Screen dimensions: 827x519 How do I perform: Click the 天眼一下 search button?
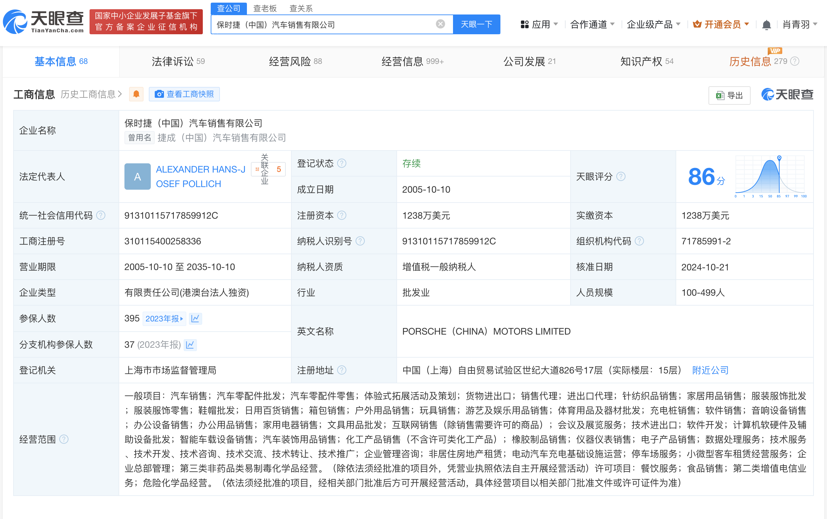click(x=476, y=24)
